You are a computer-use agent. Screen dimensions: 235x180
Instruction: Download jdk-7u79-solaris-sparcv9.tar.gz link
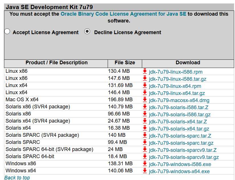coord(184,157)
